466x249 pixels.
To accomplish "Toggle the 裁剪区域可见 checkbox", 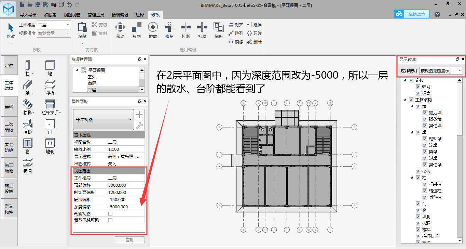I will (x=110, y=220).
